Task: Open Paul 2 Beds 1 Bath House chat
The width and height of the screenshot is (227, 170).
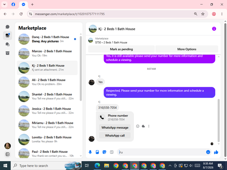Action: [x=47, y=153]
